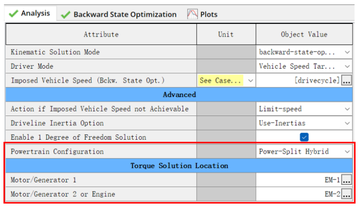
Task: Open the Limit-speed action dropdown
Action: pyautogui.click(x=347, y=109)
